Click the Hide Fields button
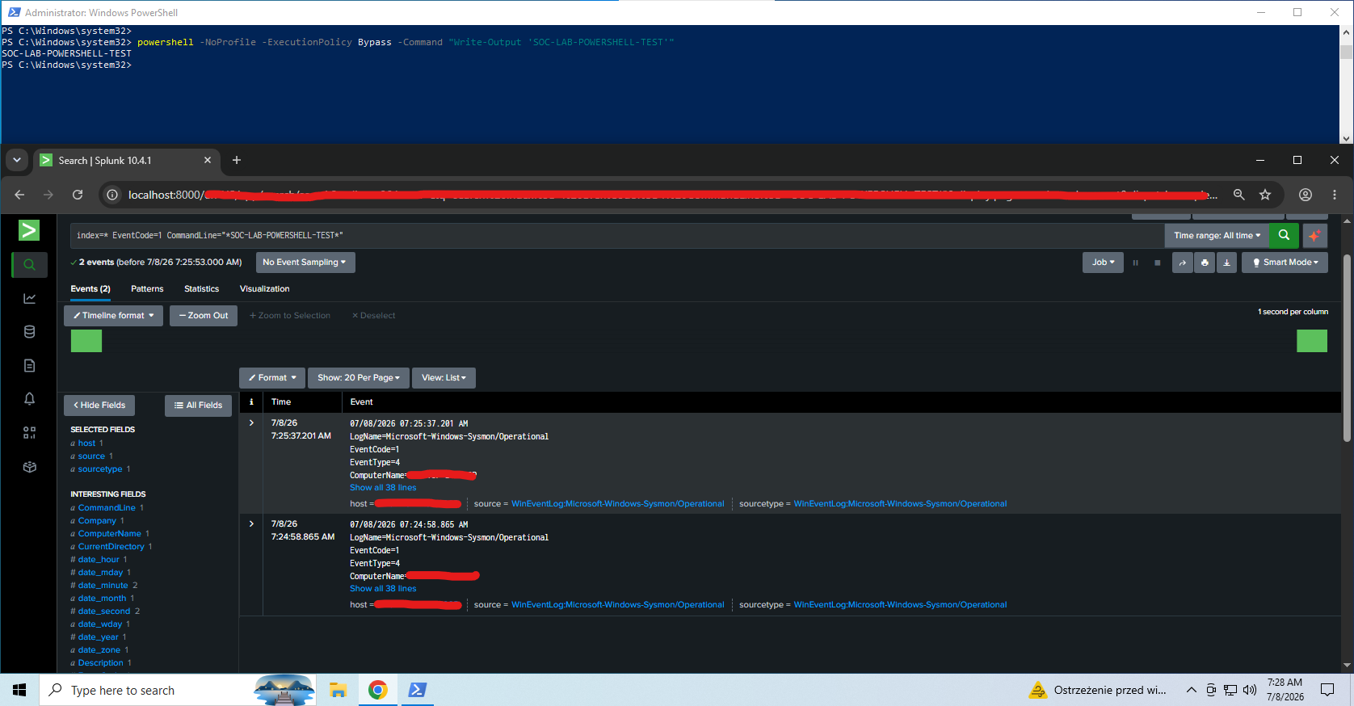Screen dimensions: 1354x706 point(99,406)
